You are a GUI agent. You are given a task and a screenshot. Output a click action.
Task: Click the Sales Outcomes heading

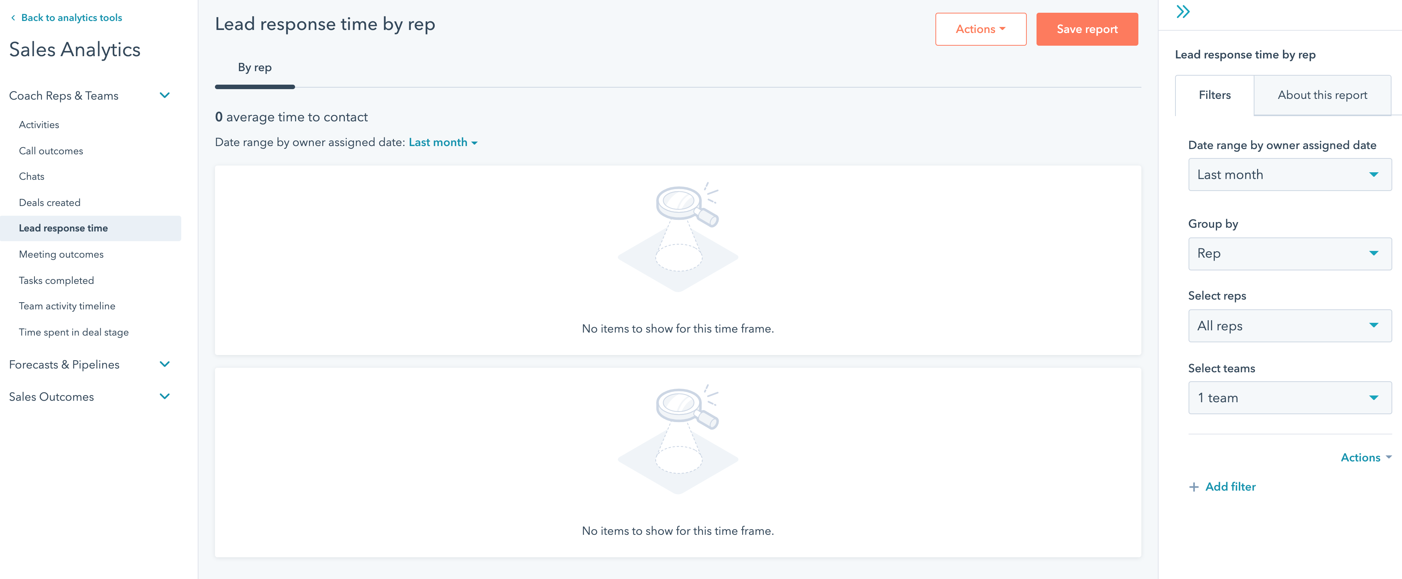coord(52,397)
